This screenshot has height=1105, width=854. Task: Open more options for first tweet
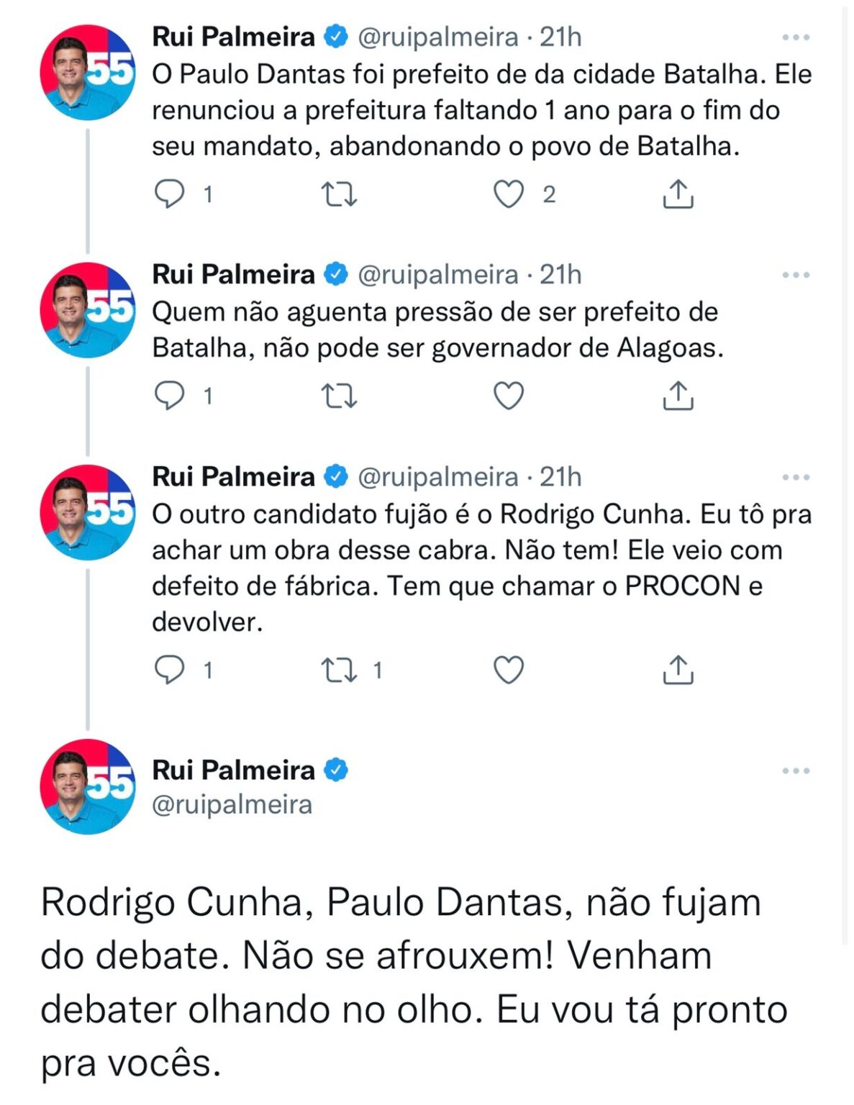click(x=796, y=37)
